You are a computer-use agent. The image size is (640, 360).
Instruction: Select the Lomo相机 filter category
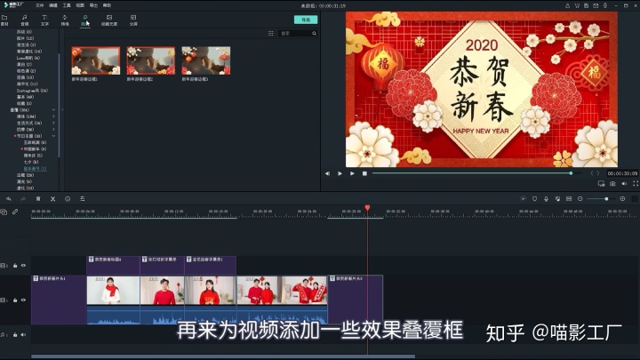point(28,58)
